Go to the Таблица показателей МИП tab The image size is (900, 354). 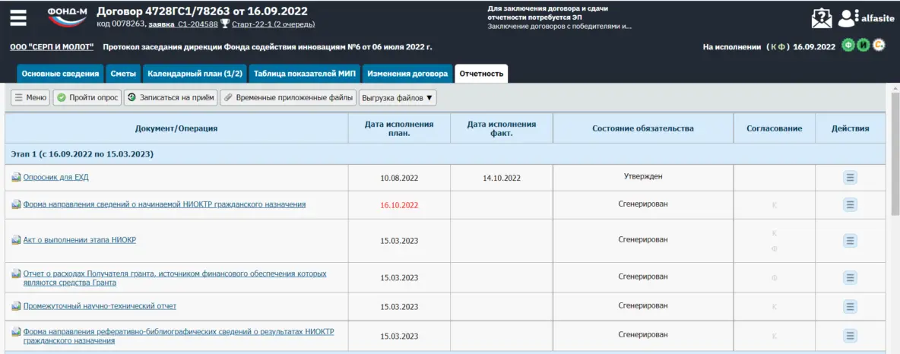click(304, 74)
